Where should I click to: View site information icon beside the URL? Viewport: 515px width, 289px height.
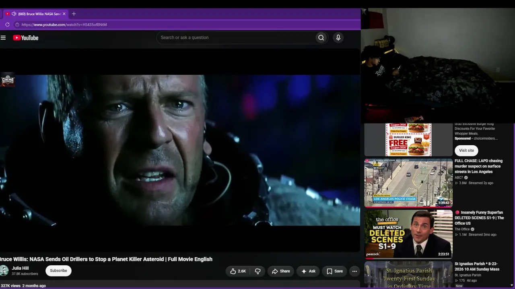point(17,24)
